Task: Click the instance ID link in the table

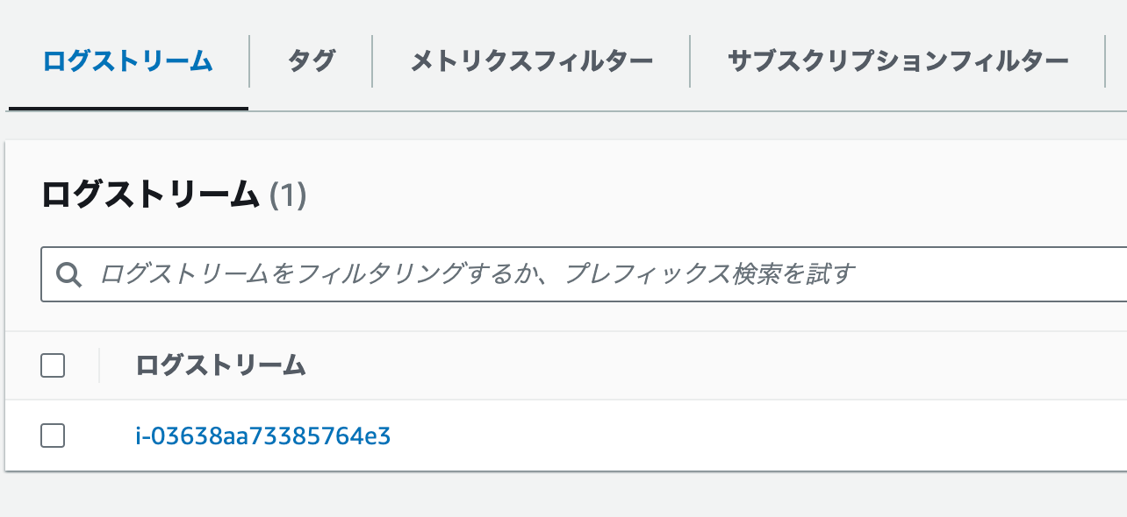Action: [262, 436]
